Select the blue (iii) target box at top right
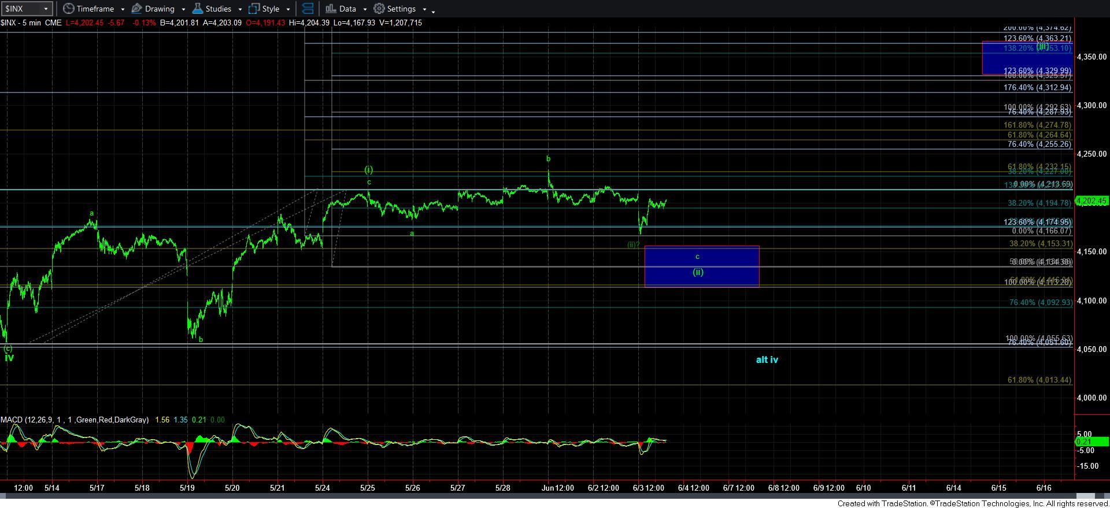Screen dimensions: 1110x508 (x=1027, y=58)
